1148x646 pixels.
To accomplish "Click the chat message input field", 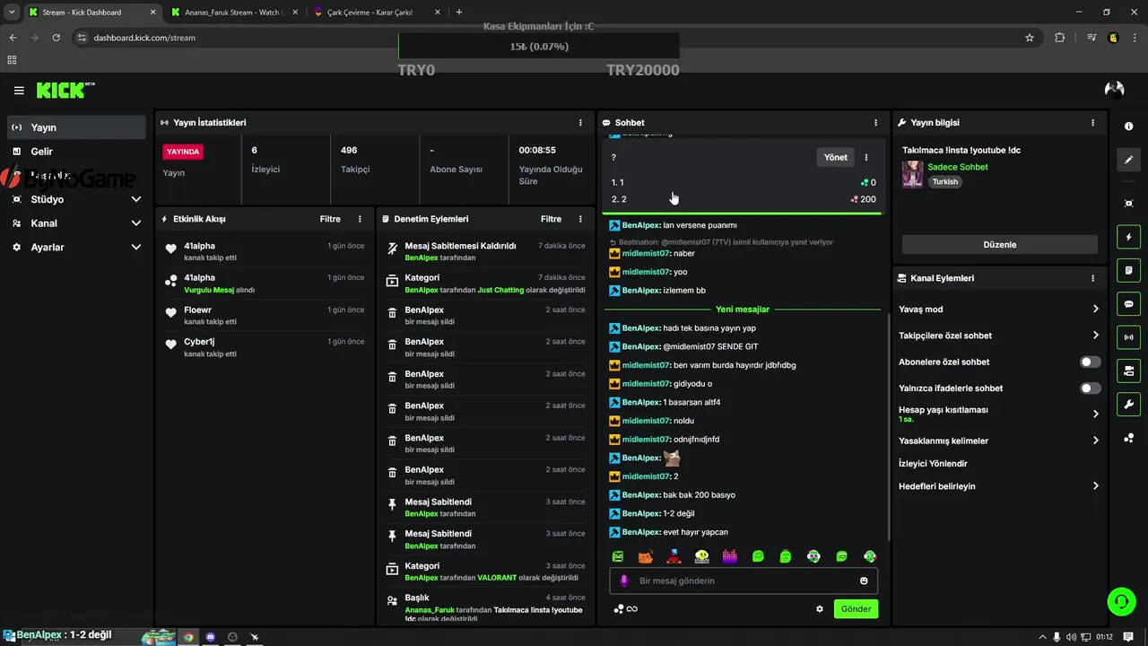I will [x=744, y=581].
